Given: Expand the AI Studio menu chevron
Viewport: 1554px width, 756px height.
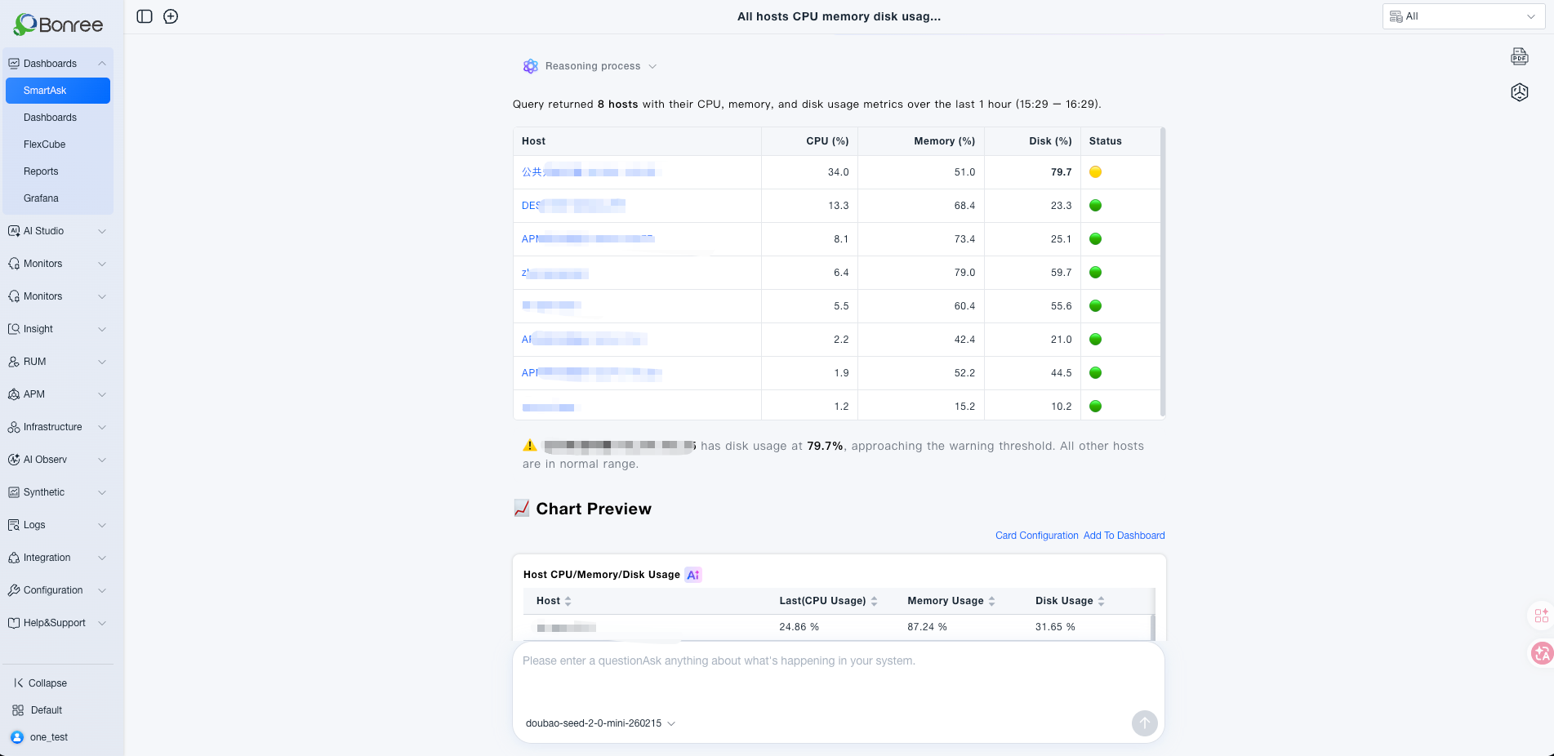Looking at the screenshot, I should pos(102,231).
